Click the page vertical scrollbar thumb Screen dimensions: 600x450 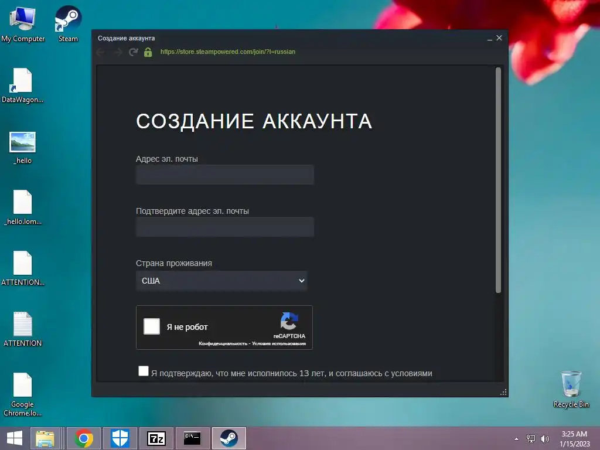[498, 180]
